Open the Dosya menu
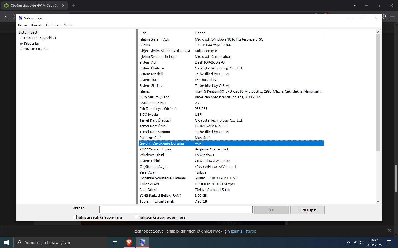The height and width of the screenshot is (248, 398). click(22, 25)
